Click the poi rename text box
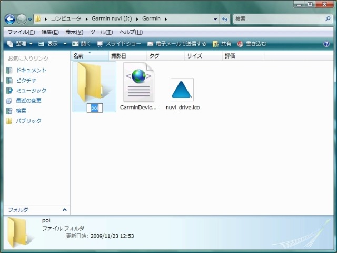Viewport: 337px width, 253px height. point(95,108)
